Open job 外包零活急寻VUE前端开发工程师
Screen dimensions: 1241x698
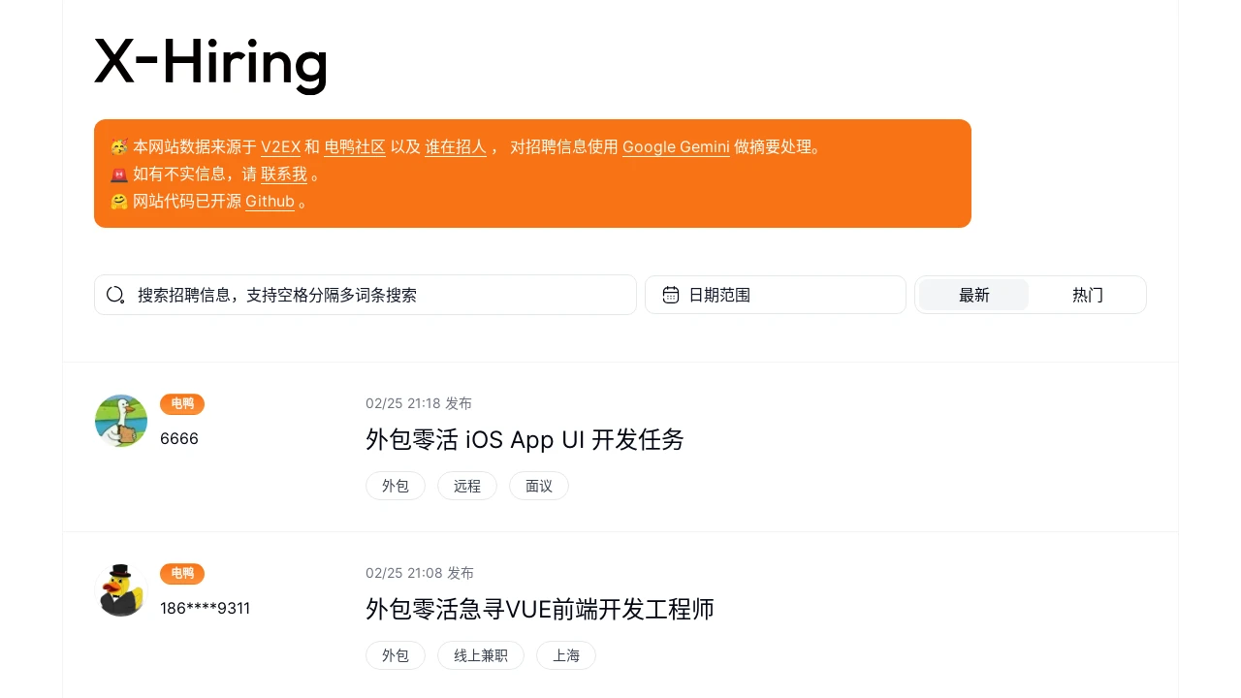pyautogui.click(x=540, y=610)
